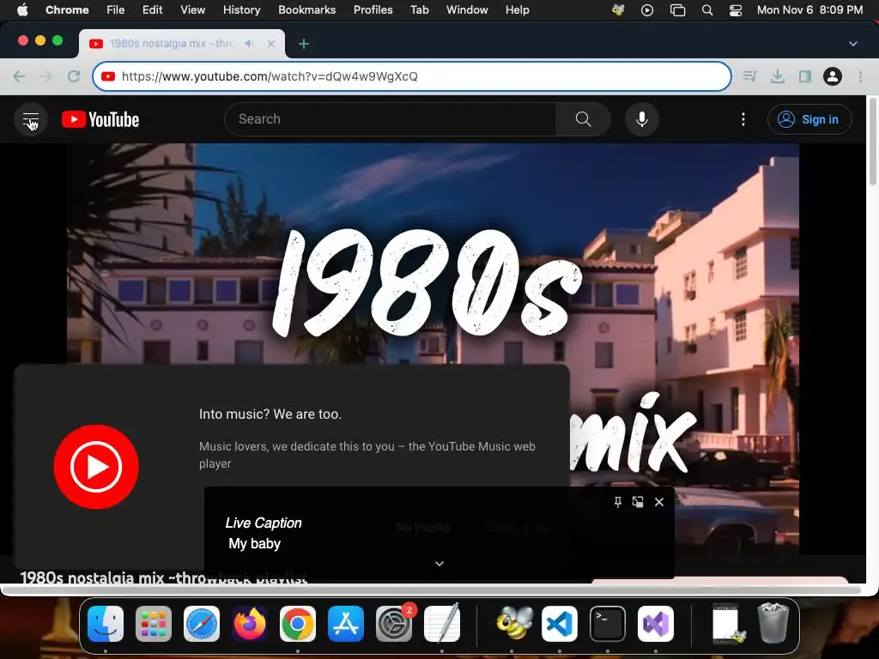Search with your voice microphone

(642, 118)
